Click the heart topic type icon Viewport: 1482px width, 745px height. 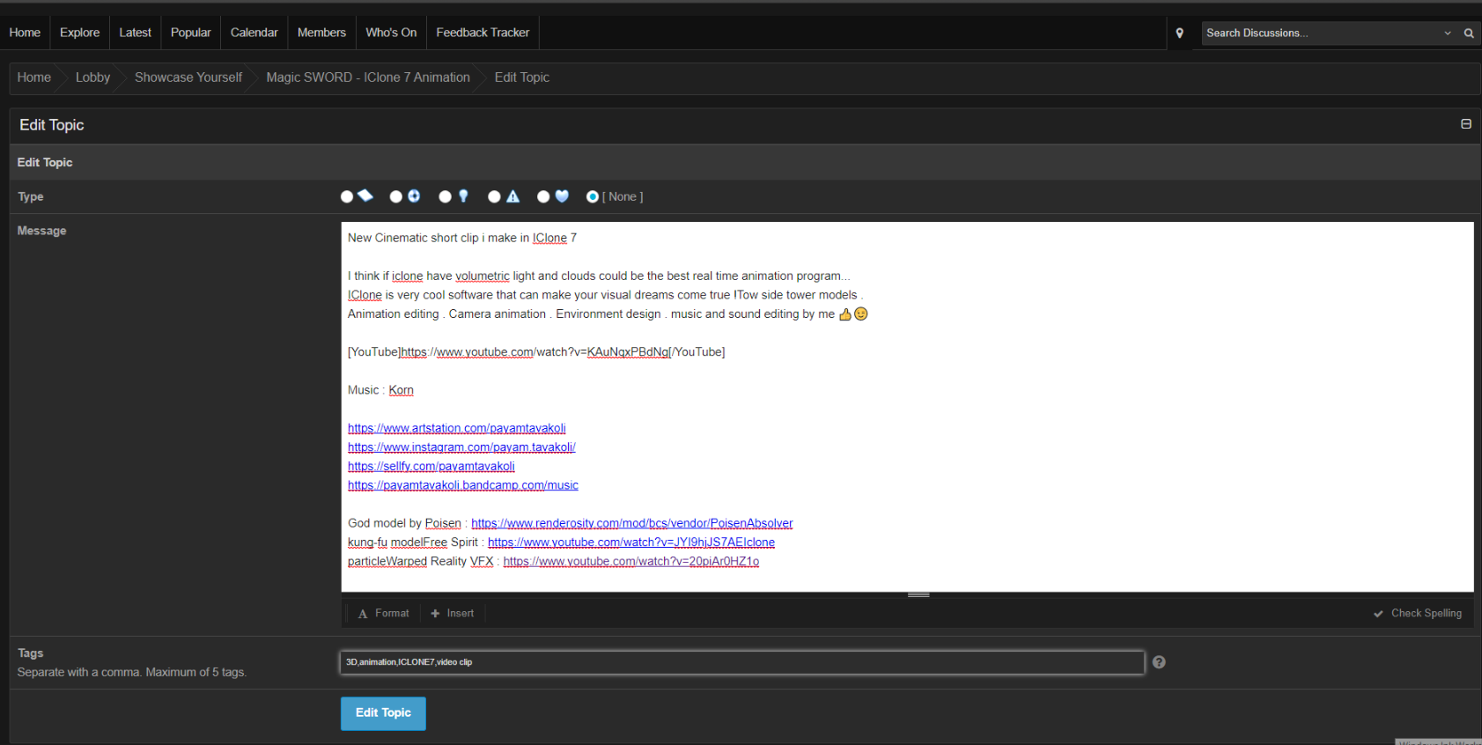[562, 195]
